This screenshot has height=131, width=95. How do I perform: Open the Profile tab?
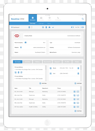tap(67, 62)
